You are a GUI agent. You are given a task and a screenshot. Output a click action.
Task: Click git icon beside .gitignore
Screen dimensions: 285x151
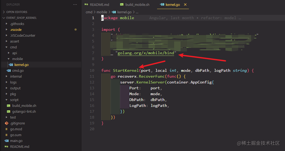[x=6, y=123]
